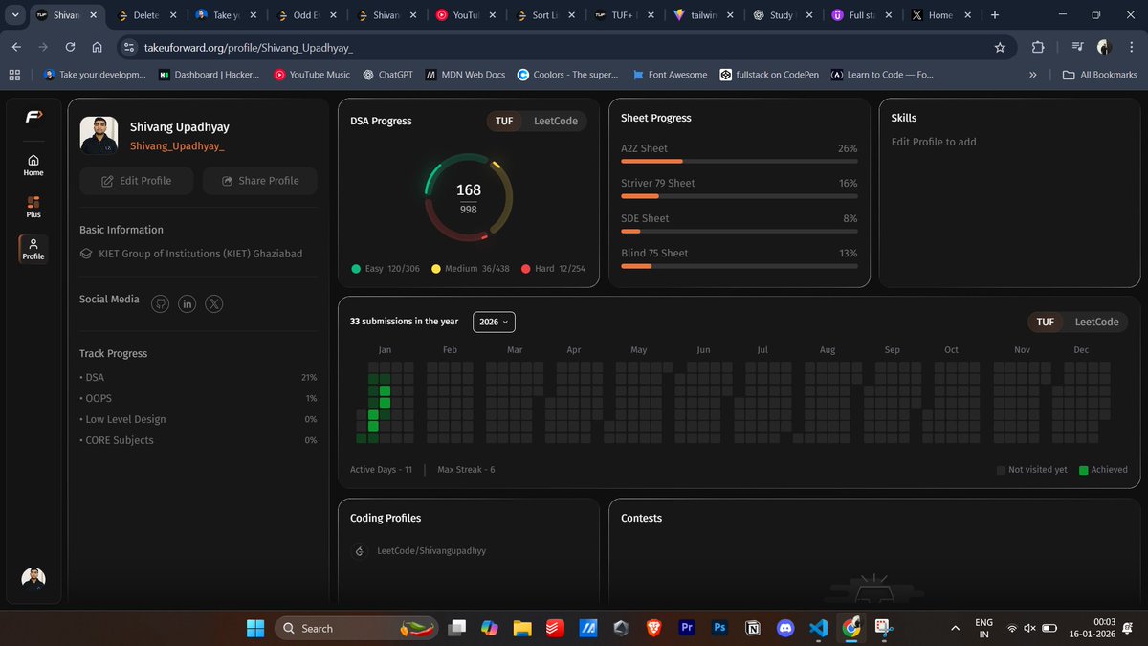Viewport: 1148px width, 646px height.
Task: Reload the page
Action: tap(70, 47)
